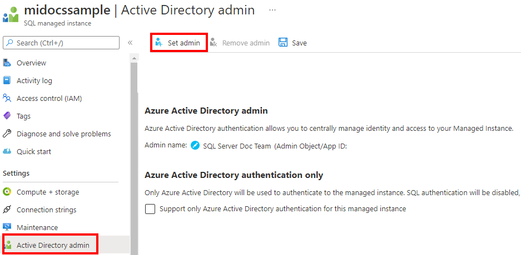Click Remove admin in the toolbar
The height and width of the screenshot is (255, 521).
point(240,43)
